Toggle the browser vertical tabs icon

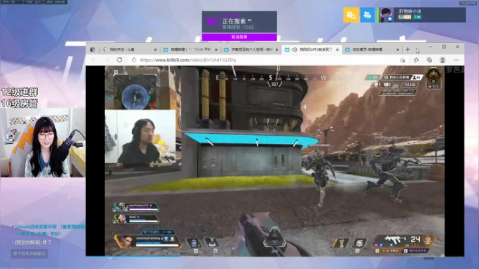coord(92,49)
